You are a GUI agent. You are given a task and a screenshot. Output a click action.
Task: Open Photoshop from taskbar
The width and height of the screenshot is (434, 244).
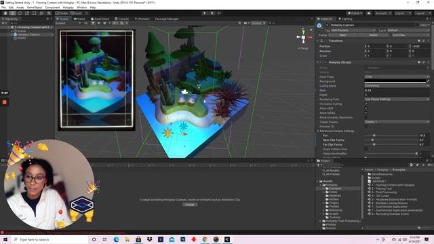(x=182, y=239)
